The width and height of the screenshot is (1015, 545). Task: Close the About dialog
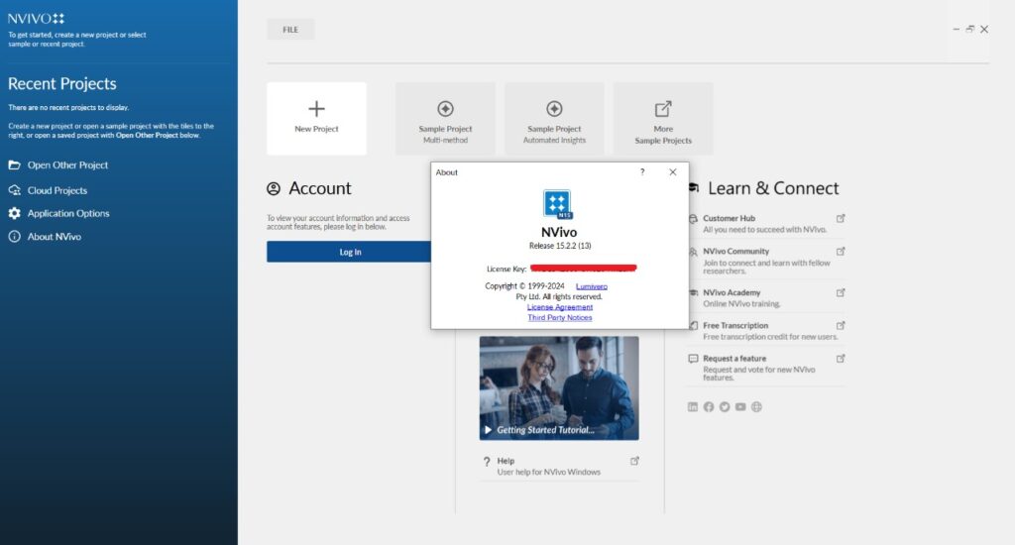673,171
